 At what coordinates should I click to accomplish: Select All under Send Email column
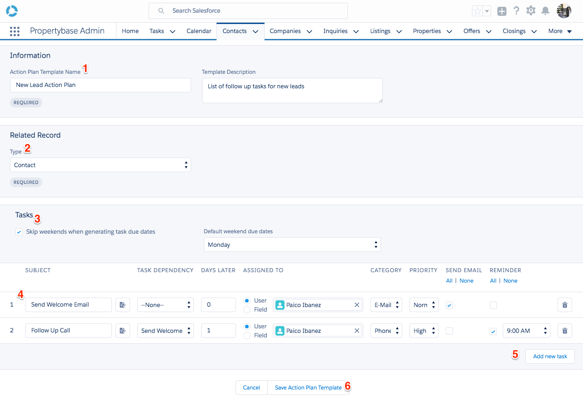(x=449, y=281)
